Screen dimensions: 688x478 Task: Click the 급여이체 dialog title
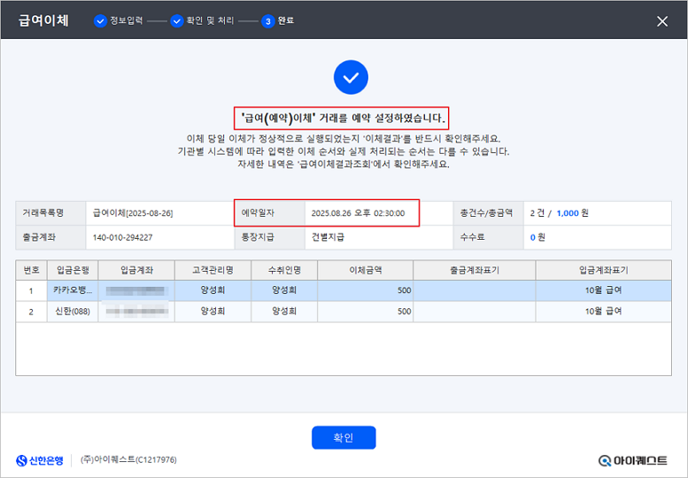point(43,20)
